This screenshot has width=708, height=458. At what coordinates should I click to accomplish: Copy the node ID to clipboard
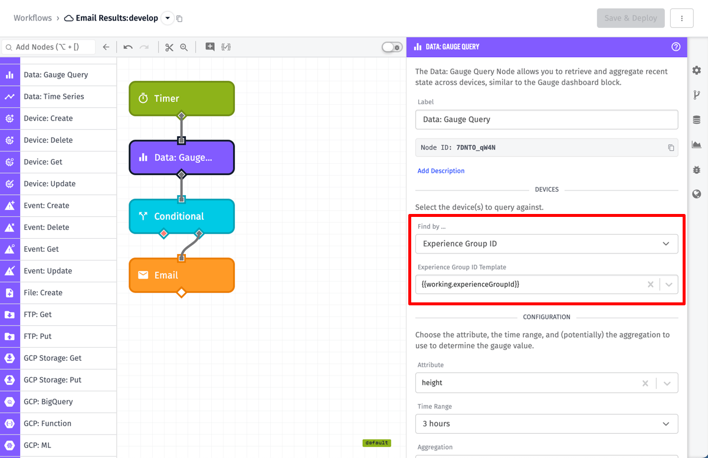671,148
